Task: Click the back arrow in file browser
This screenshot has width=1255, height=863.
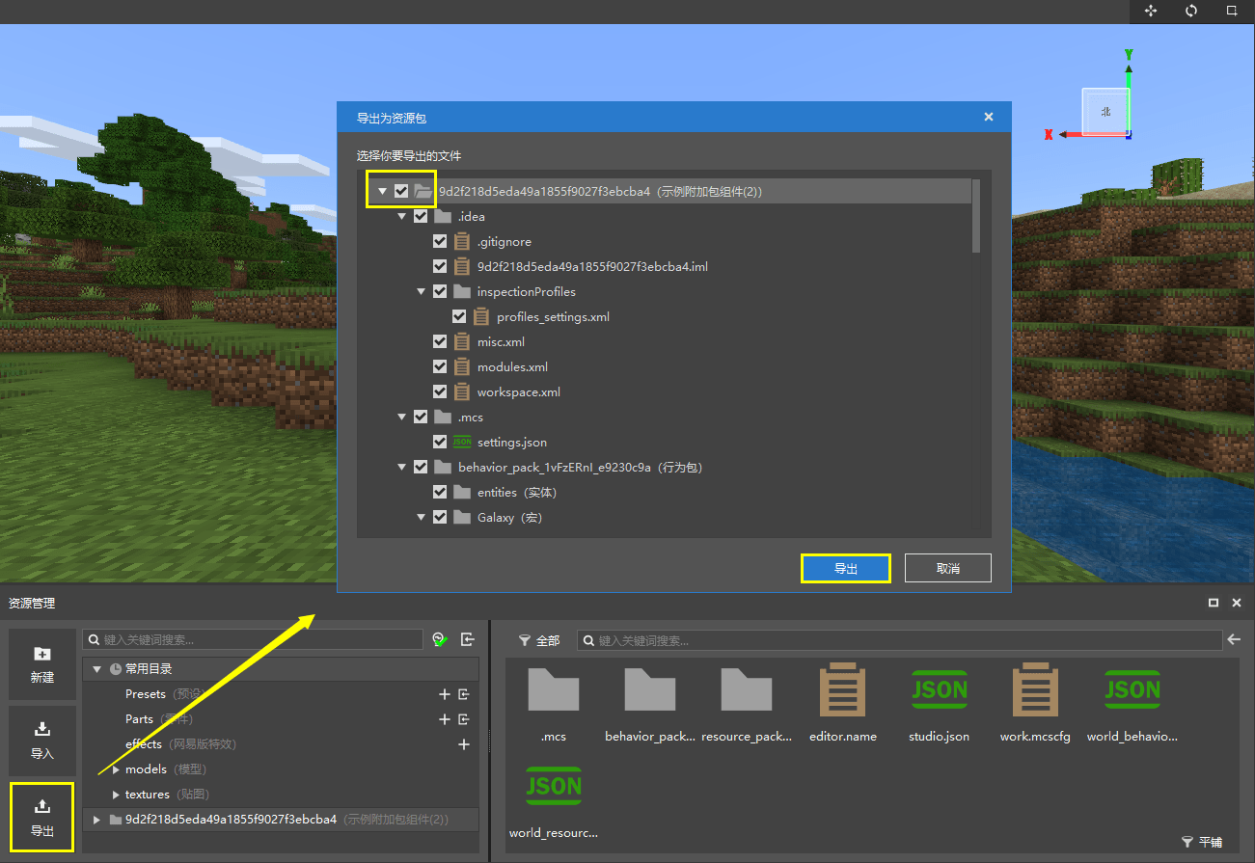Action: click(x=1233, y=639)
